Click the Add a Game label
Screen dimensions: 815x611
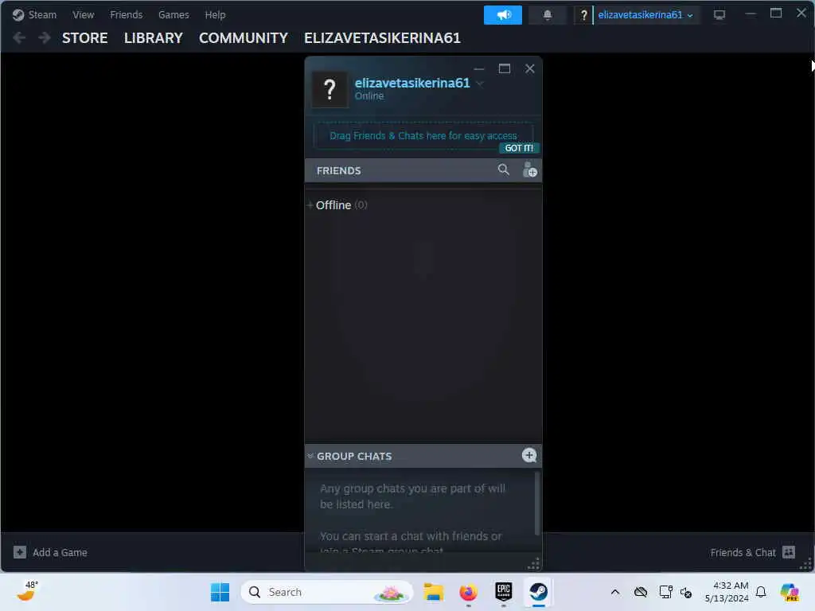point(60,552)
